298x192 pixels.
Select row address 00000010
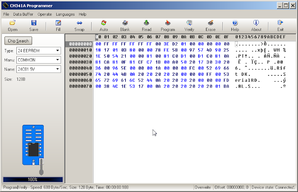pyautogui.click(x=80, y=50)
